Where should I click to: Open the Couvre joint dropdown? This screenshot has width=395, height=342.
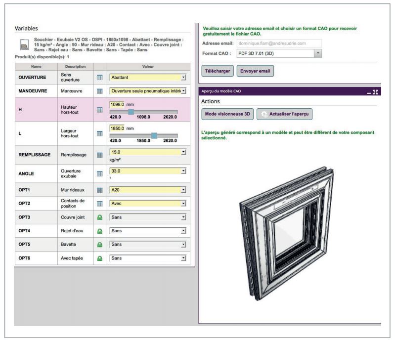tap(148, 217)
